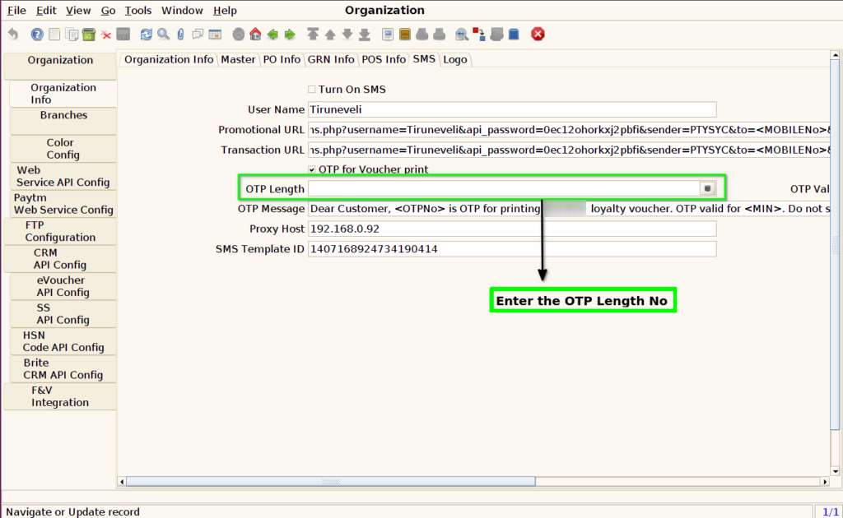Click the Zoom across magnifier icon
The image size is (843, 518).
(461, 35)
